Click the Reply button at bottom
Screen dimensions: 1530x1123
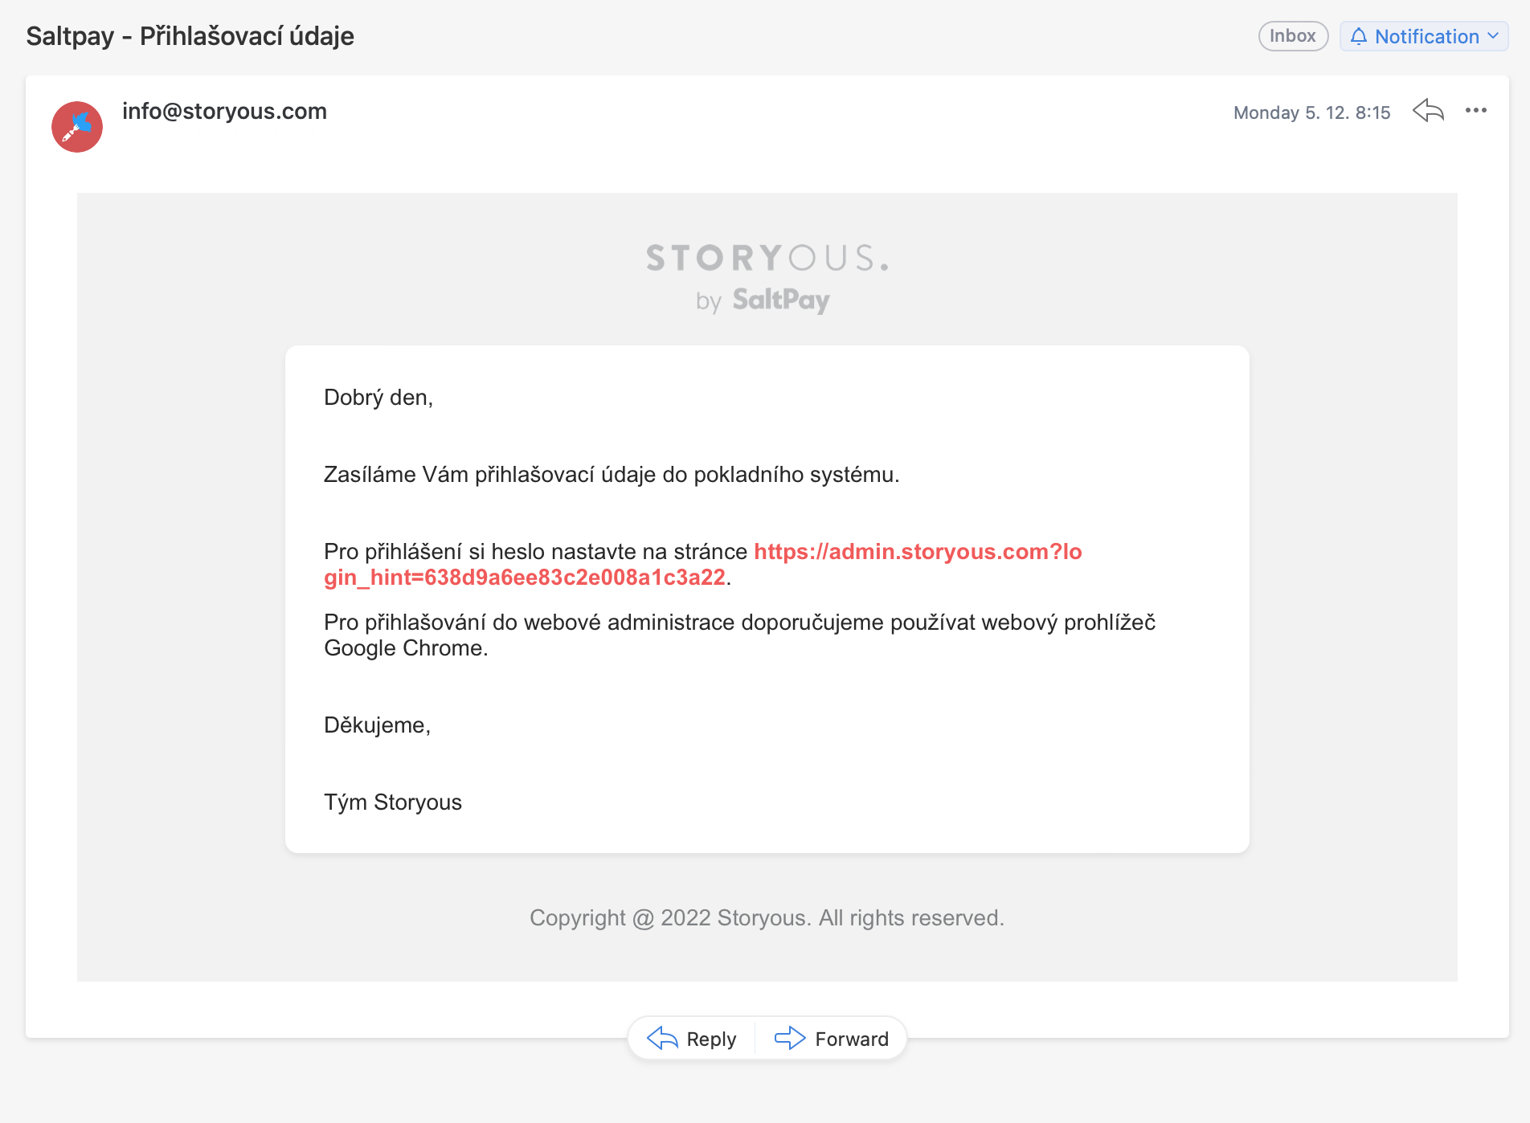pyautogui.click(x=692, y=1039)
